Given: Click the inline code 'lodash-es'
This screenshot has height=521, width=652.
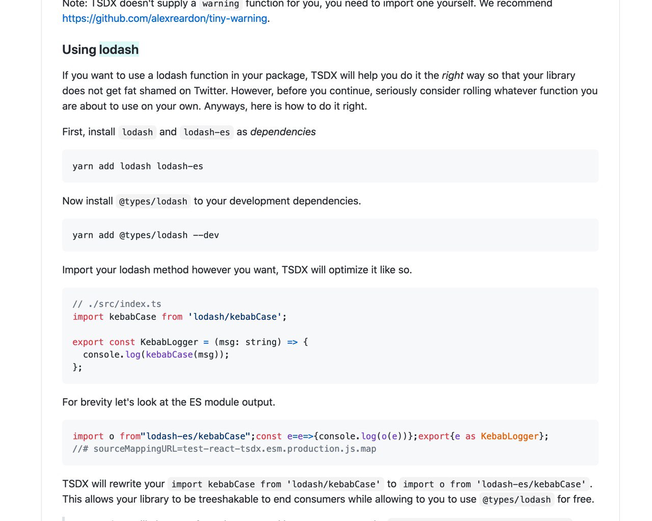Looking at the screenshot, I should pos(207,132).
